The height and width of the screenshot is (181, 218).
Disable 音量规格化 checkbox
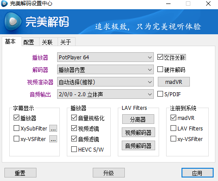[x=74, y=118]
